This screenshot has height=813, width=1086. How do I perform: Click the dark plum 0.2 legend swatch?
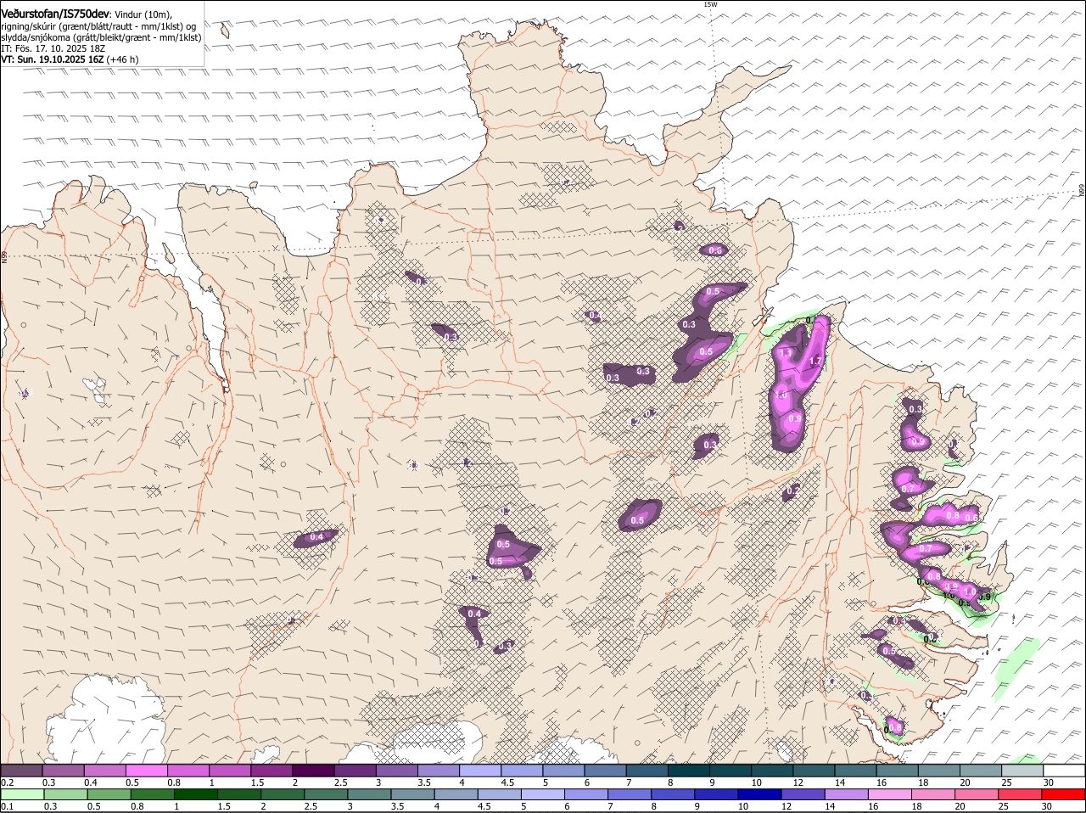21,771
